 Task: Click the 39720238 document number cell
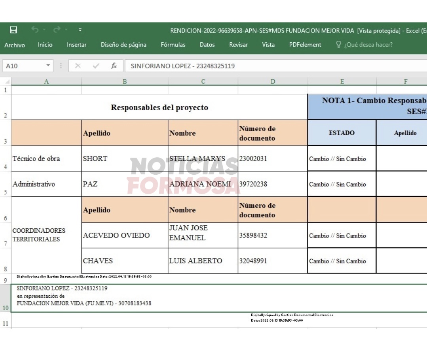coord(273,184)
